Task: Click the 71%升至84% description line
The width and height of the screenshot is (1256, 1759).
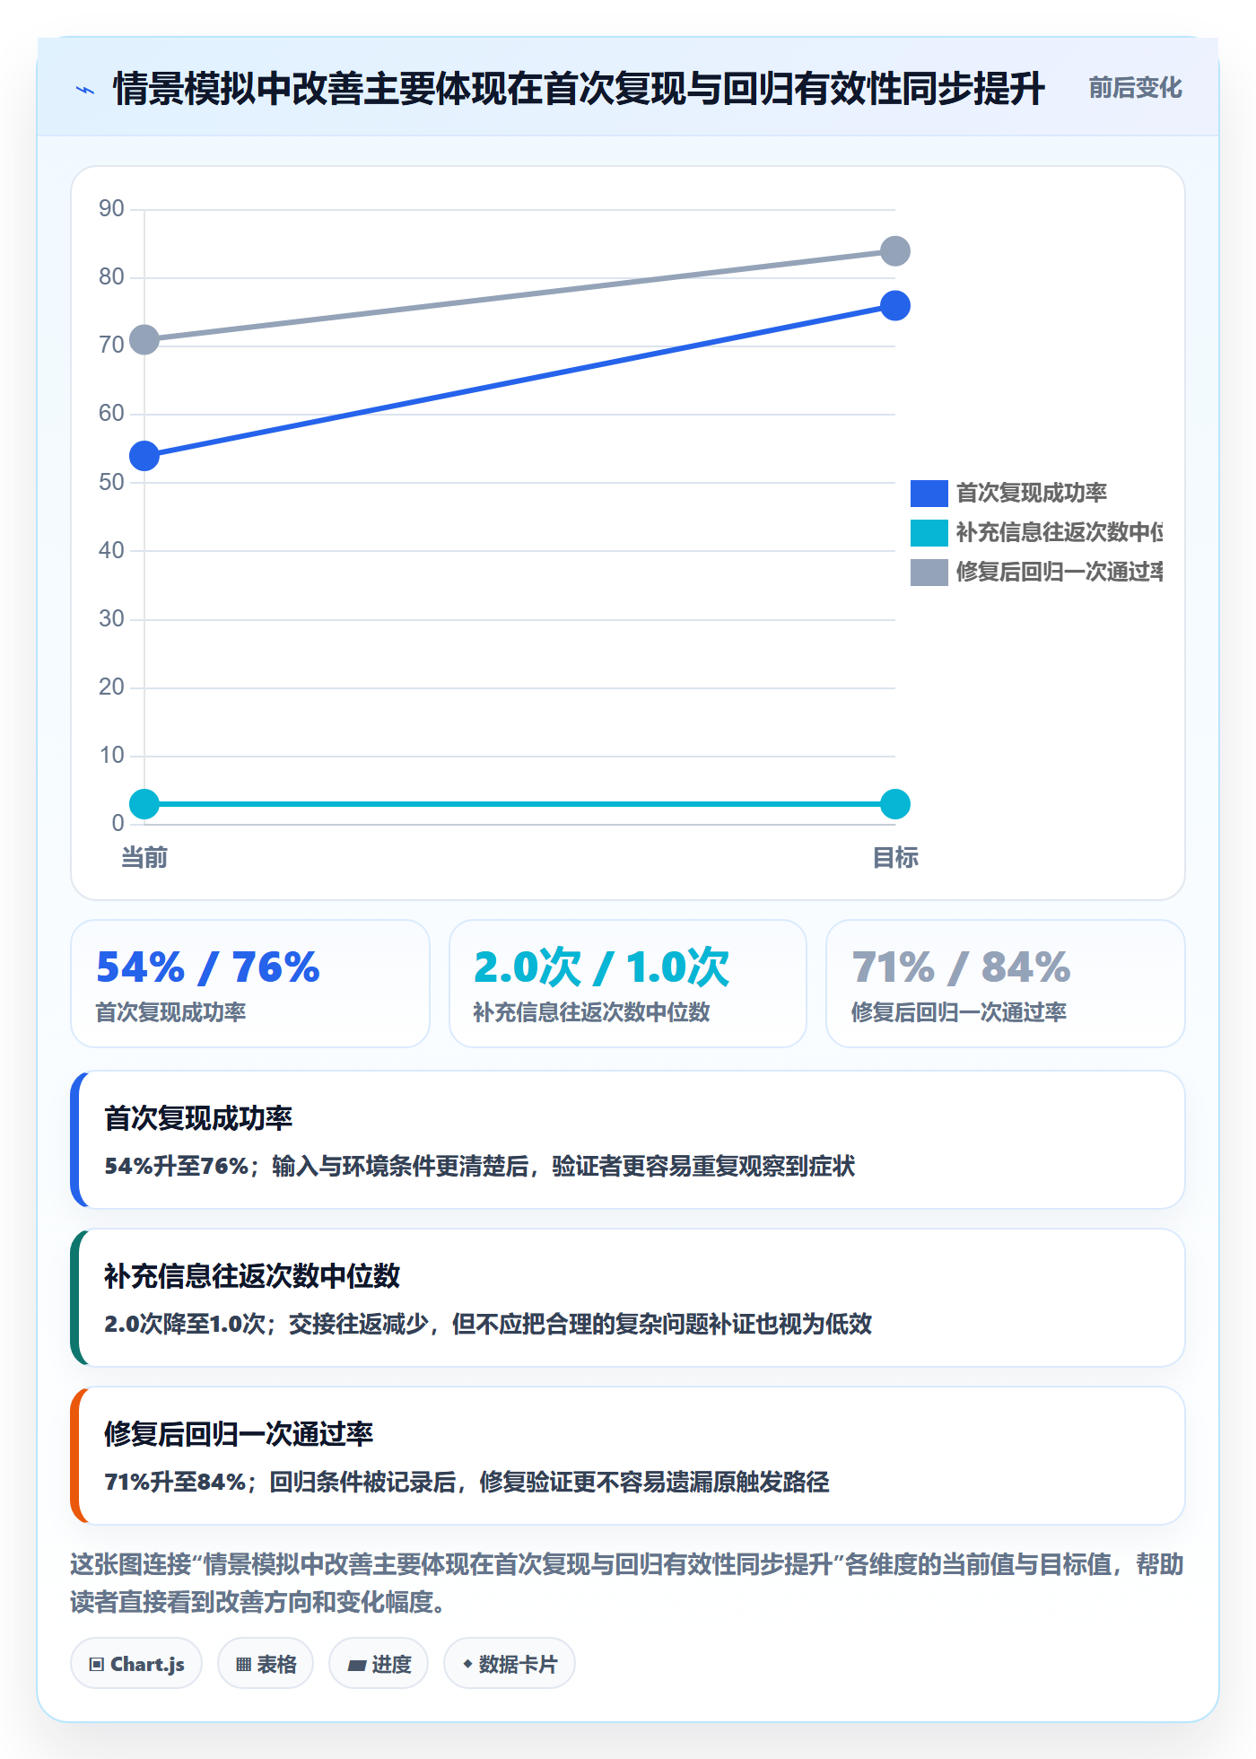Action: coord(467,1482)
